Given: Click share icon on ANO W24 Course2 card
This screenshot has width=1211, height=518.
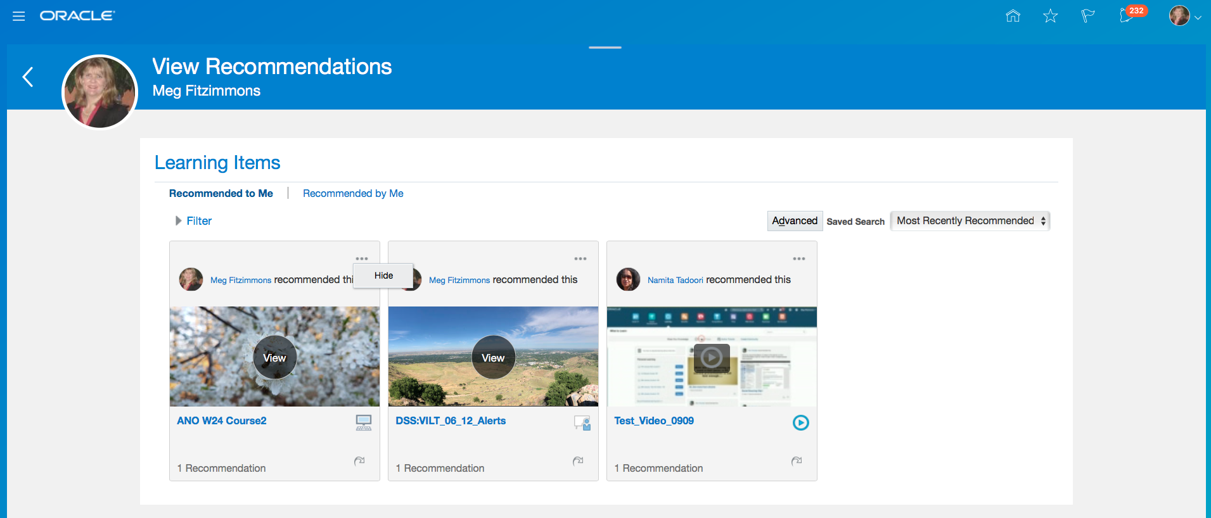Looking at the screenshot, I should 359,461.
